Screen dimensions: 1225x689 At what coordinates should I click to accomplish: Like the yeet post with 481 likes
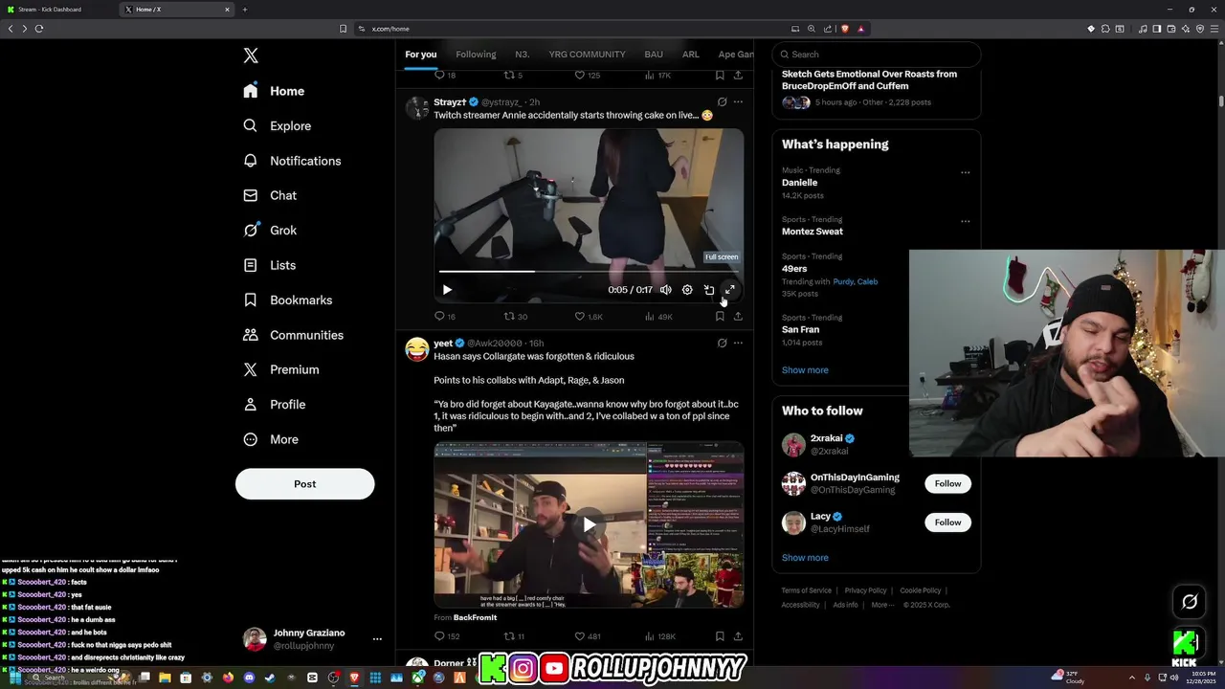click(x=588, y=636)
